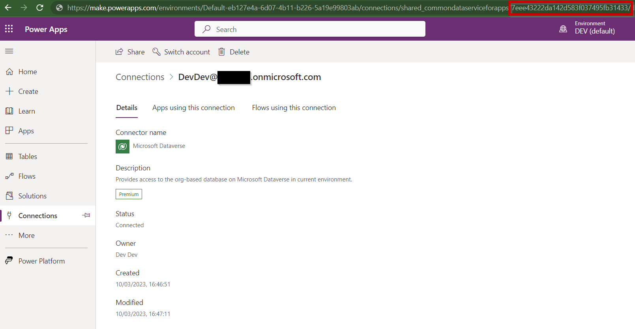This screenshot has height=329, width=635.
Task: Select Connections in the left navigation
Action: [x=48, y=215]
